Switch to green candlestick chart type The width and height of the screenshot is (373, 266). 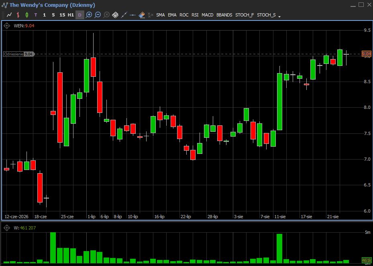27,15
